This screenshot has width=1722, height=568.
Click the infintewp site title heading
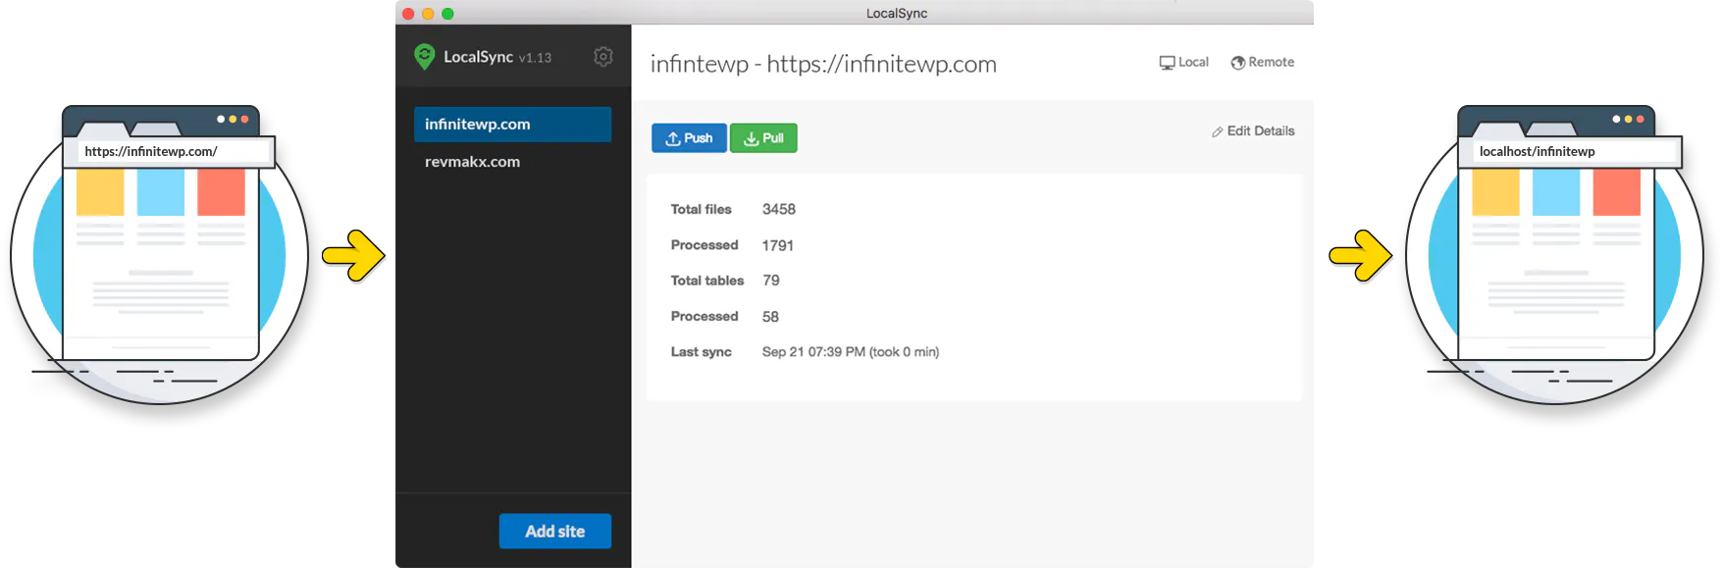tap(823, 64)
